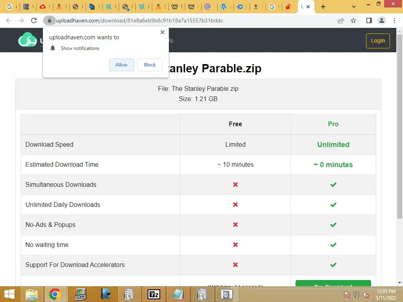Click the '~ 10 minutes' cell

(x=235, y=165)
